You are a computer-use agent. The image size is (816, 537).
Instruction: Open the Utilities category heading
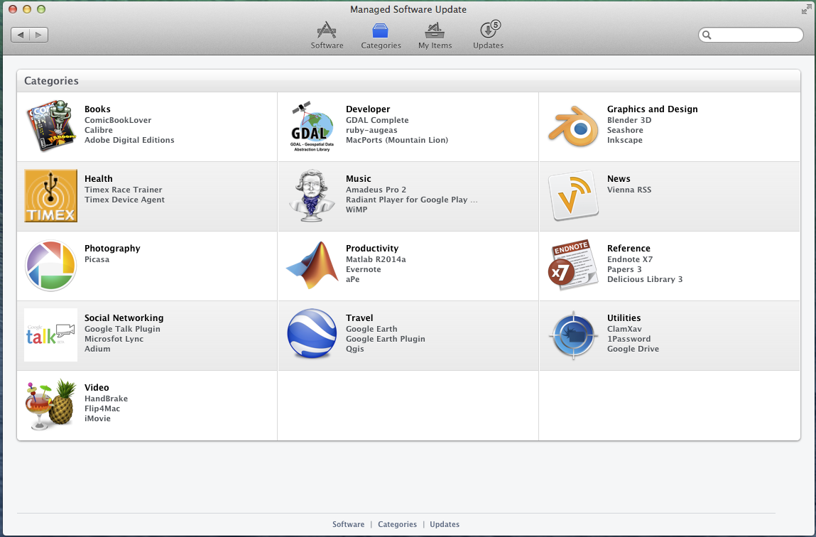(624, 318)
